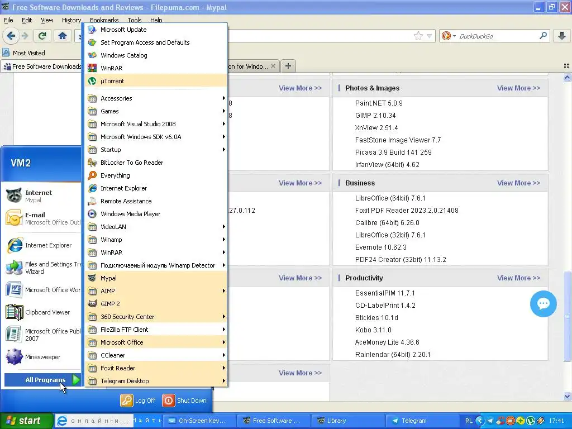Expand the Winamp folder
The width and height of the screenshot is (572, 429).
click(x=156, y=240)
